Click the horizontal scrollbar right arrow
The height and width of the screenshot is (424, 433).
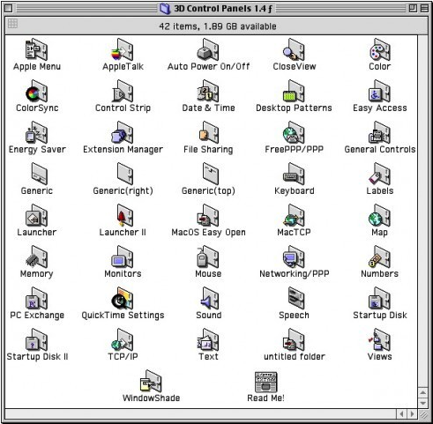click(413, 414)
